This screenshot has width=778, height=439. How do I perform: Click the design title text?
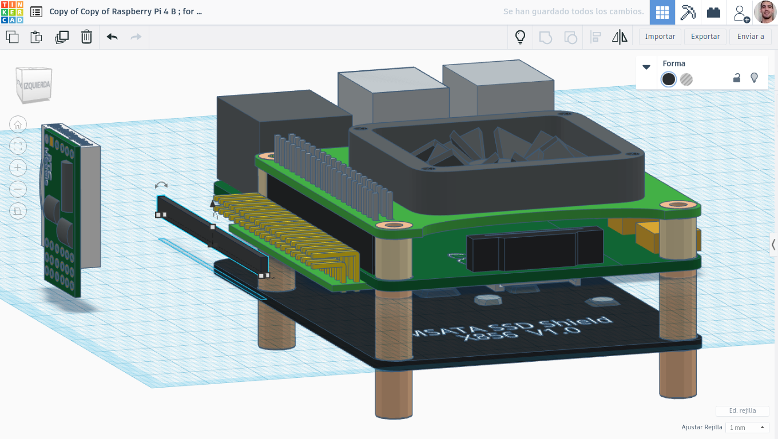coord(126,11)
